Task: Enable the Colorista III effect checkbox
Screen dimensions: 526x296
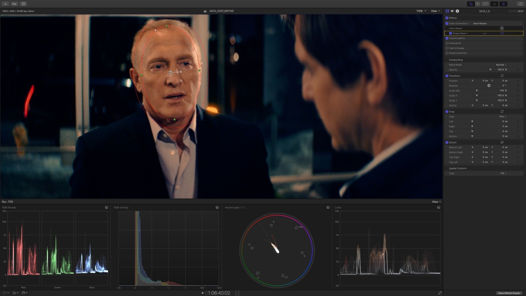Action: [447, 43]
